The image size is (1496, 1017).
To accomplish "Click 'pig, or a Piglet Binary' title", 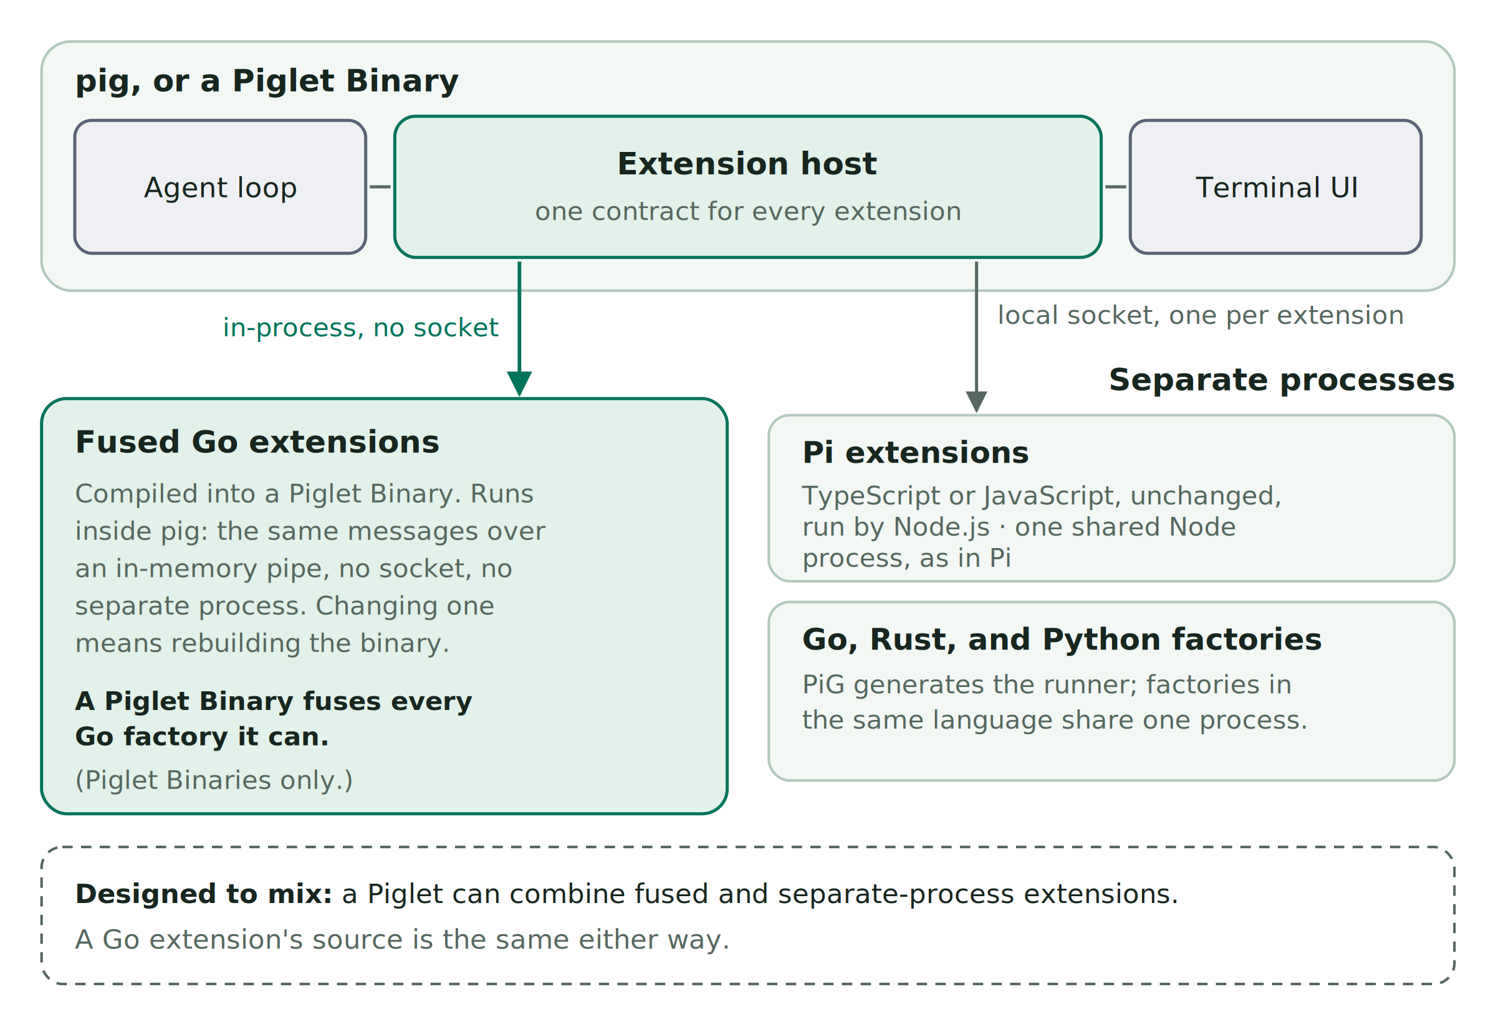I will point(267,82).
